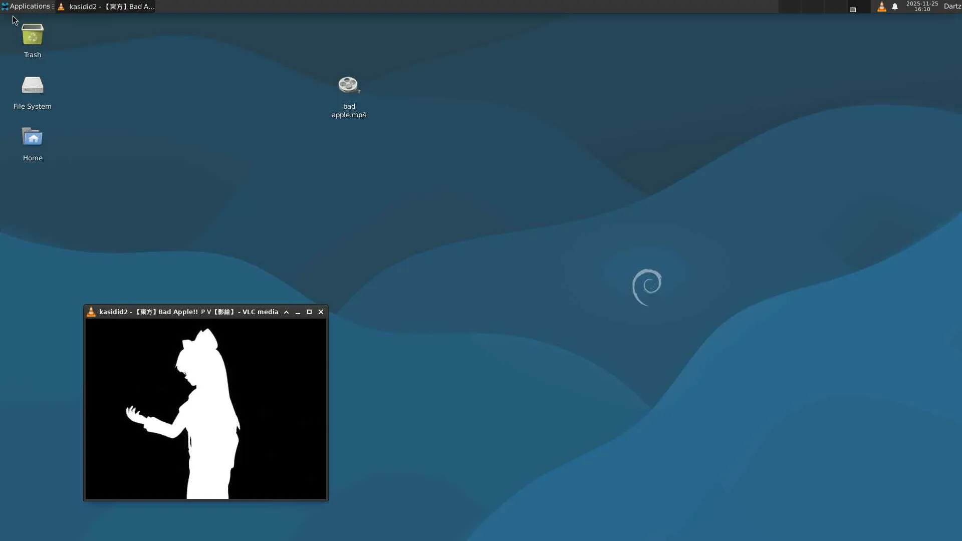Click the VLC window title bar text
Viewport: 962px width, 541px height.
coord(188,312)
